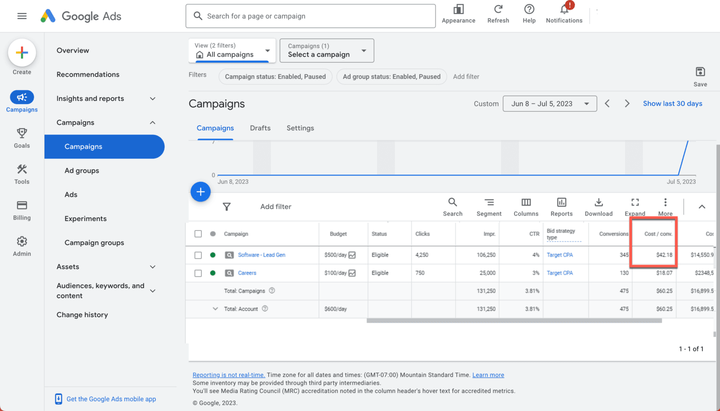This screenshot has height=411, width=720.
Task: Collapse the chart with the up chevron
Action: pos(702,206)
